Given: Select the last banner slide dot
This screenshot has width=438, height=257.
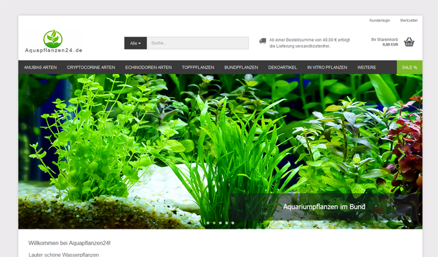Looking at the screenshot, I should (x=233, y=223).
